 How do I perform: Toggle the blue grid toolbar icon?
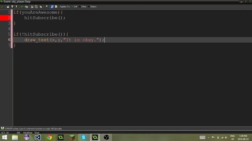52,7
